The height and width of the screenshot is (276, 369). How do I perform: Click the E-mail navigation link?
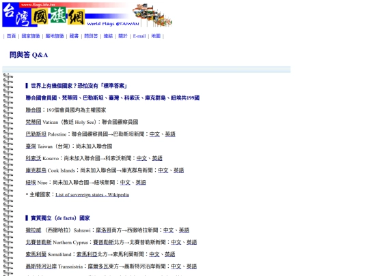[x=139, y=36]
